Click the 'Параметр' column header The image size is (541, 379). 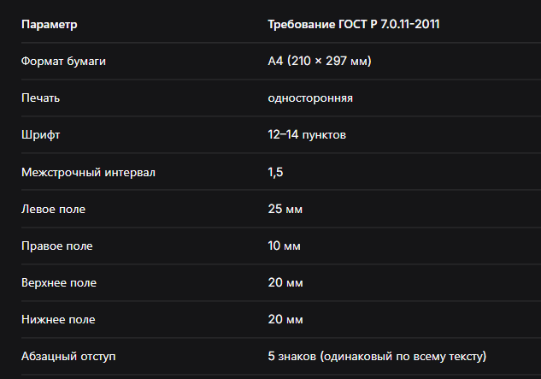[x=50, y=25]
